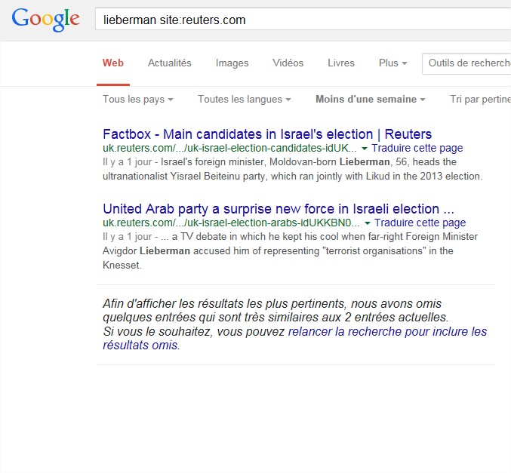The image size is (511, 473).
Task: Open the Factbox Main candidates result
Action: pyautogui.click(x=267, y=134)
